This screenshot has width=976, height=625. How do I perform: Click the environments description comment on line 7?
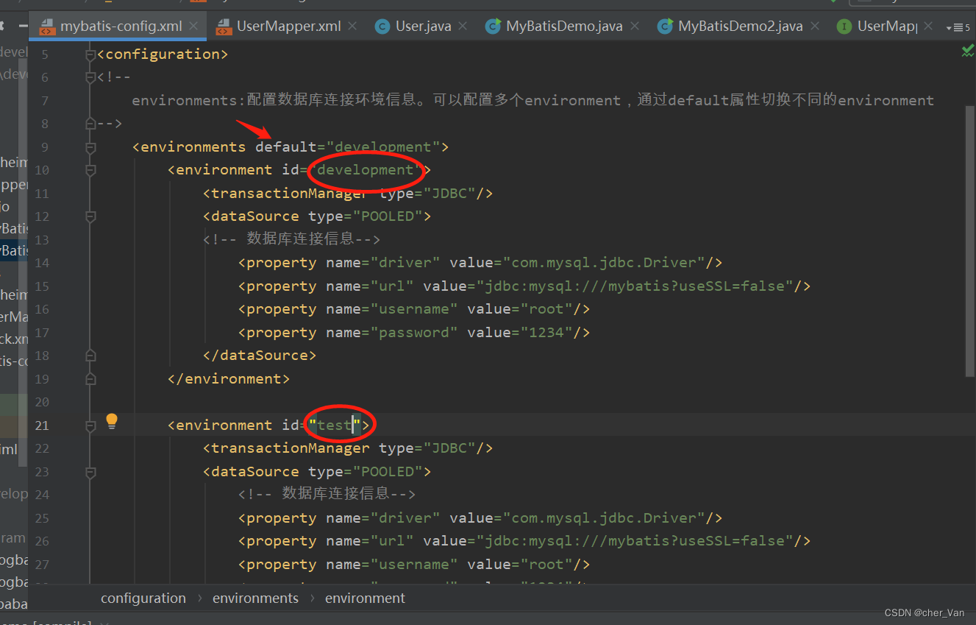532,100
